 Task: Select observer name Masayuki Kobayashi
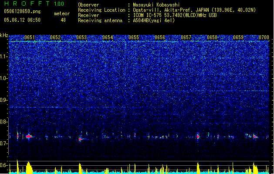(x=156, y=5)
